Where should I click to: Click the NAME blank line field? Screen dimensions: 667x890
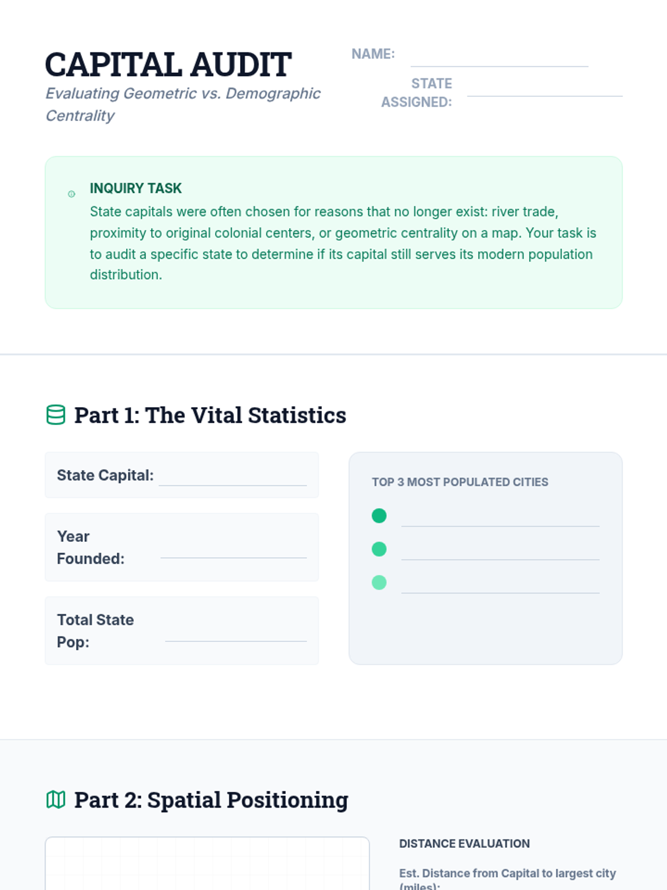point(499,60)
